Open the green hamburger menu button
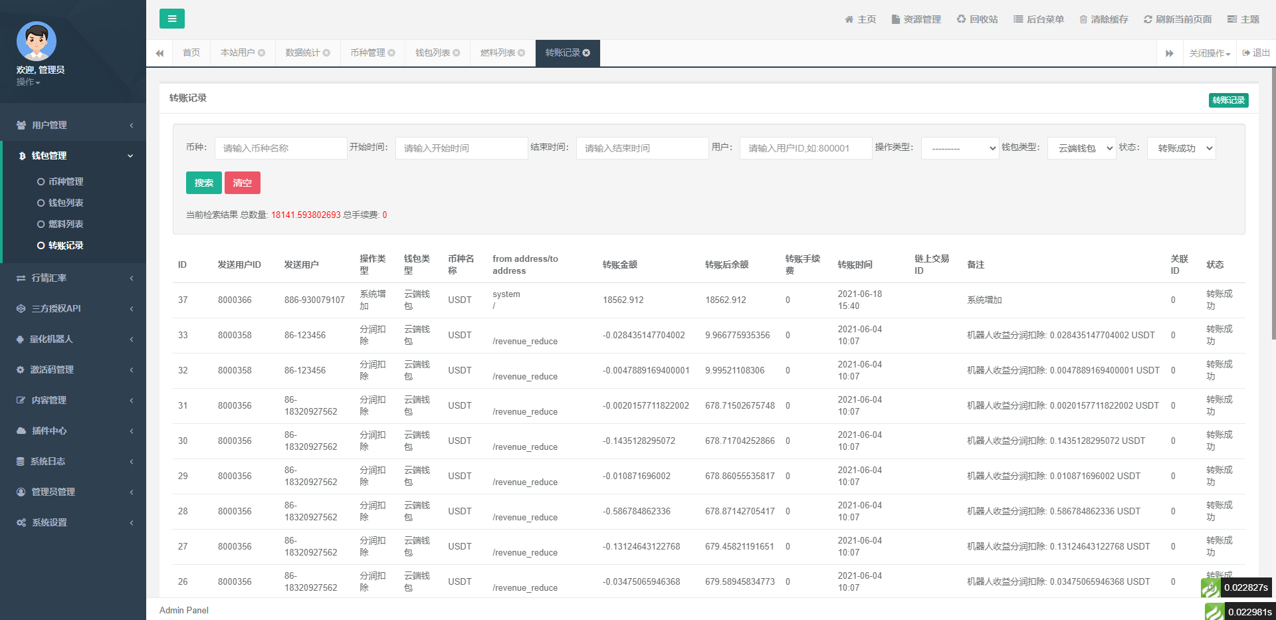This screenshot has width=1276, height=620. click(172, 19)
